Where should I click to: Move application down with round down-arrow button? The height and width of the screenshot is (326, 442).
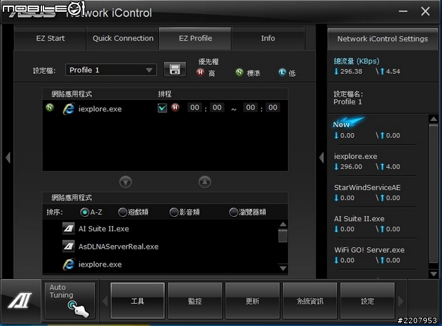click(x=126, y=182)
